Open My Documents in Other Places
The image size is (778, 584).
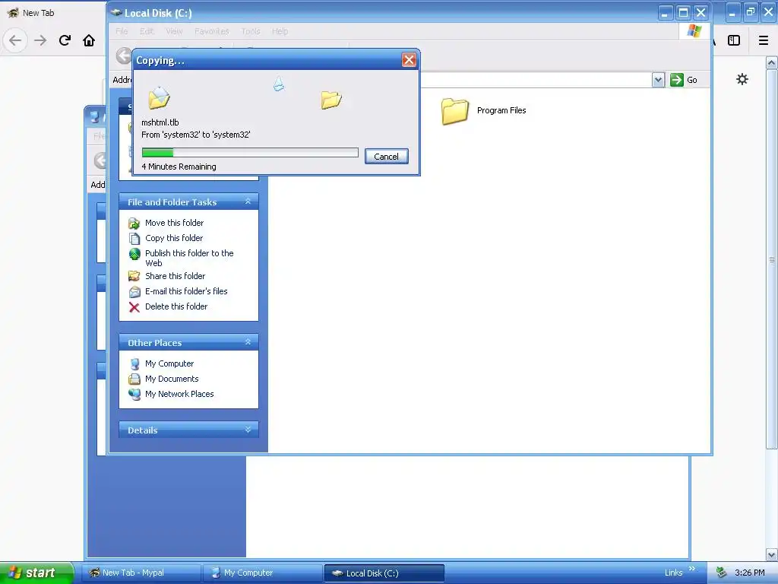[x=172, y=379]
